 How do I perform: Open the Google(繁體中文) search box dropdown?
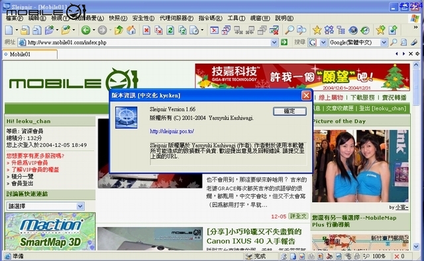[x=384, y=42]
